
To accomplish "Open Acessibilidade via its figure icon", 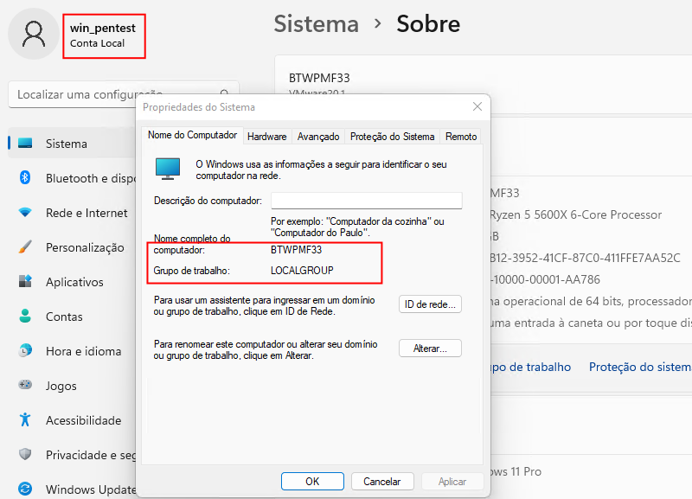I will 26,420.
